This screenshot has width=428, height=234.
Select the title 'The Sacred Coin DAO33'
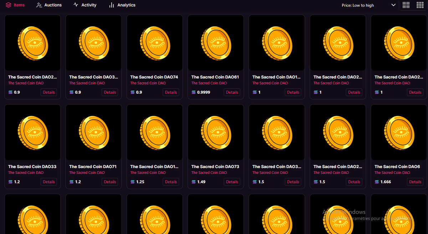(32, 166)
